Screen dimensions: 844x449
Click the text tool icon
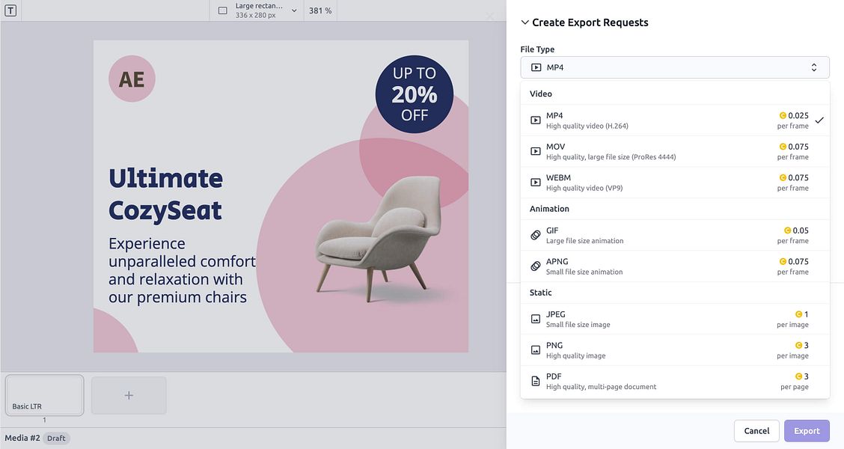click(x=10, y=10)
